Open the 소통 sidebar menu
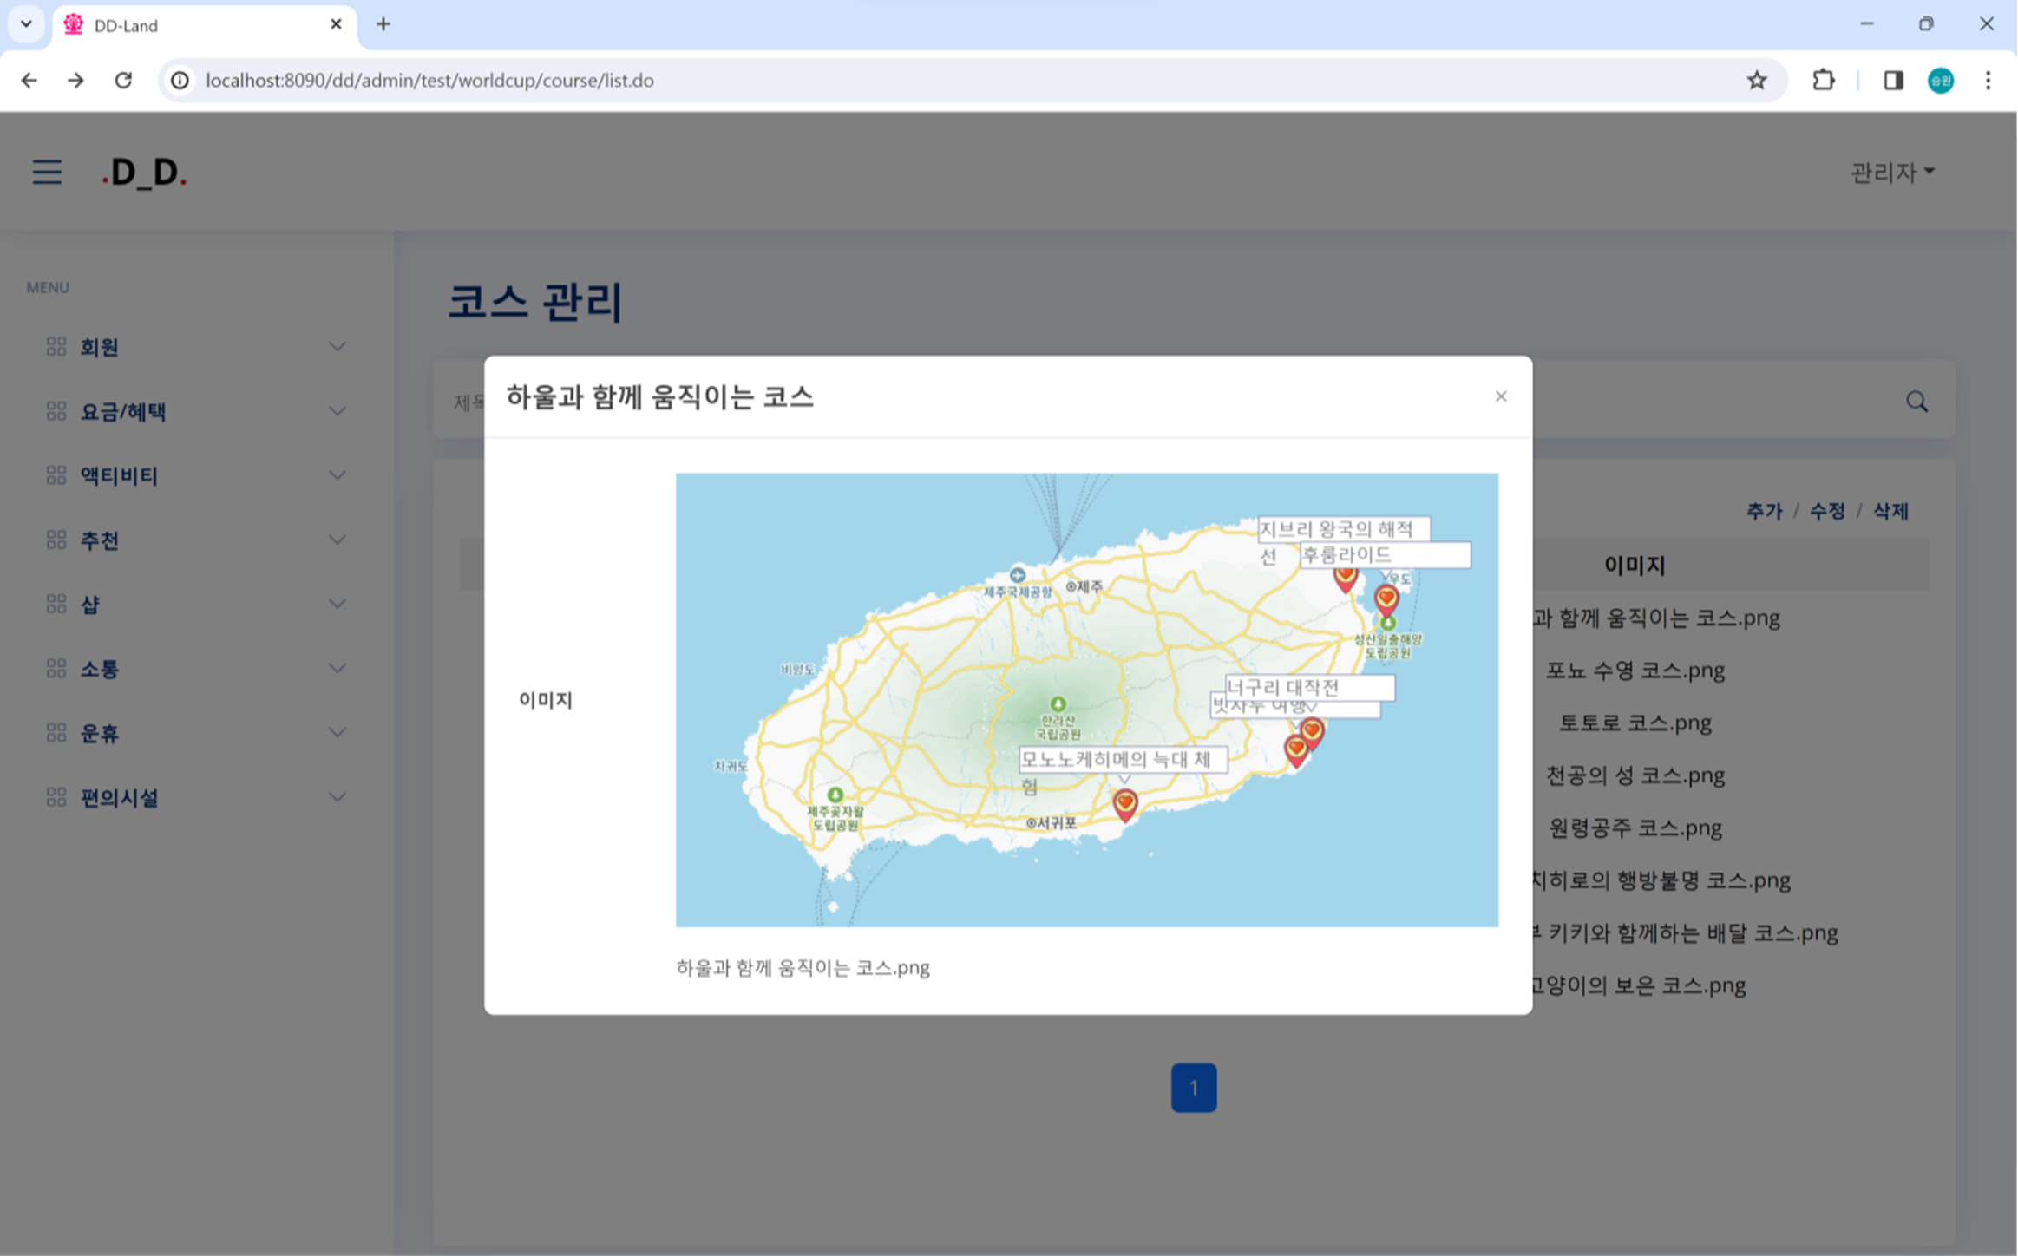Image resolution: width=2018 pixels, height=1256 pixels. point(196,669)
